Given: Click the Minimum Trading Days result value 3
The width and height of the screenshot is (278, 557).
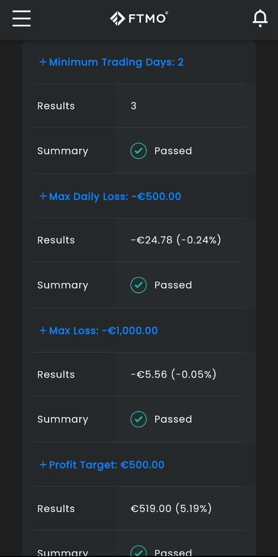Looking at the screenshot, I should (x=133, y=106).
